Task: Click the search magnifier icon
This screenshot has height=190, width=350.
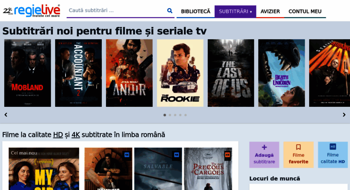Action: pyautogui.click(x=170, y=10)
